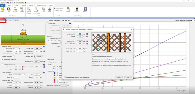Click the magenta Copper roughness color swatch
This screenshot has width=195, height=94.
tap(55, 82)
